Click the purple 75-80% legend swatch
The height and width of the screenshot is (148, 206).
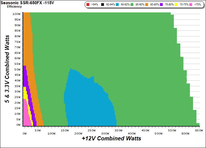(161, 5)
